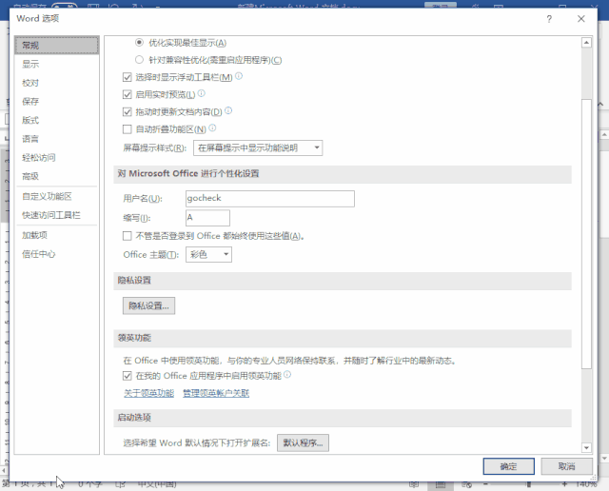Image resolution: width=609 pixels, height=491 pixels.
Task: Open 语言 category in sidebar
Action: [x=57, y=139]
